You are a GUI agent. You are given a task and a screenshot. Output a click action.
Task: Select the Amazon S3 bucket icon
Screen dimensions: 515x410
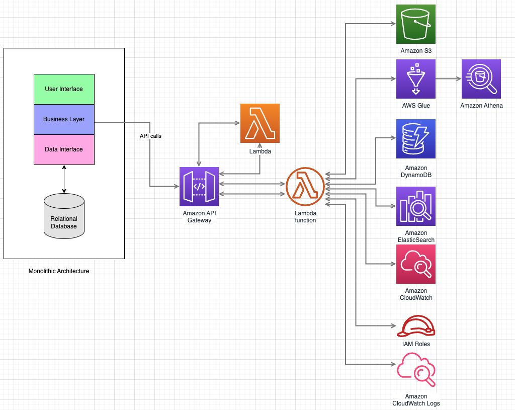[x=415, y=24]
